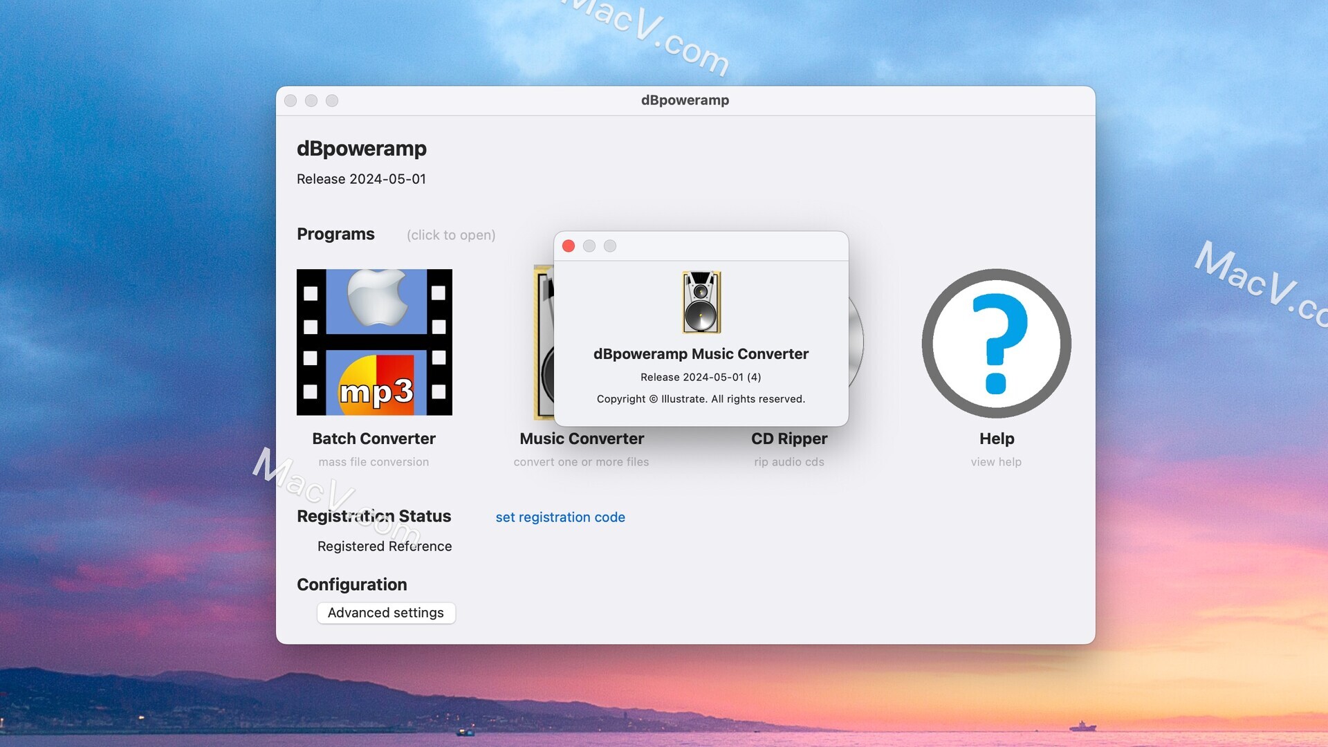Open the Batch Converter film-strip icon
1328x747 pixels.
point(374,342)
